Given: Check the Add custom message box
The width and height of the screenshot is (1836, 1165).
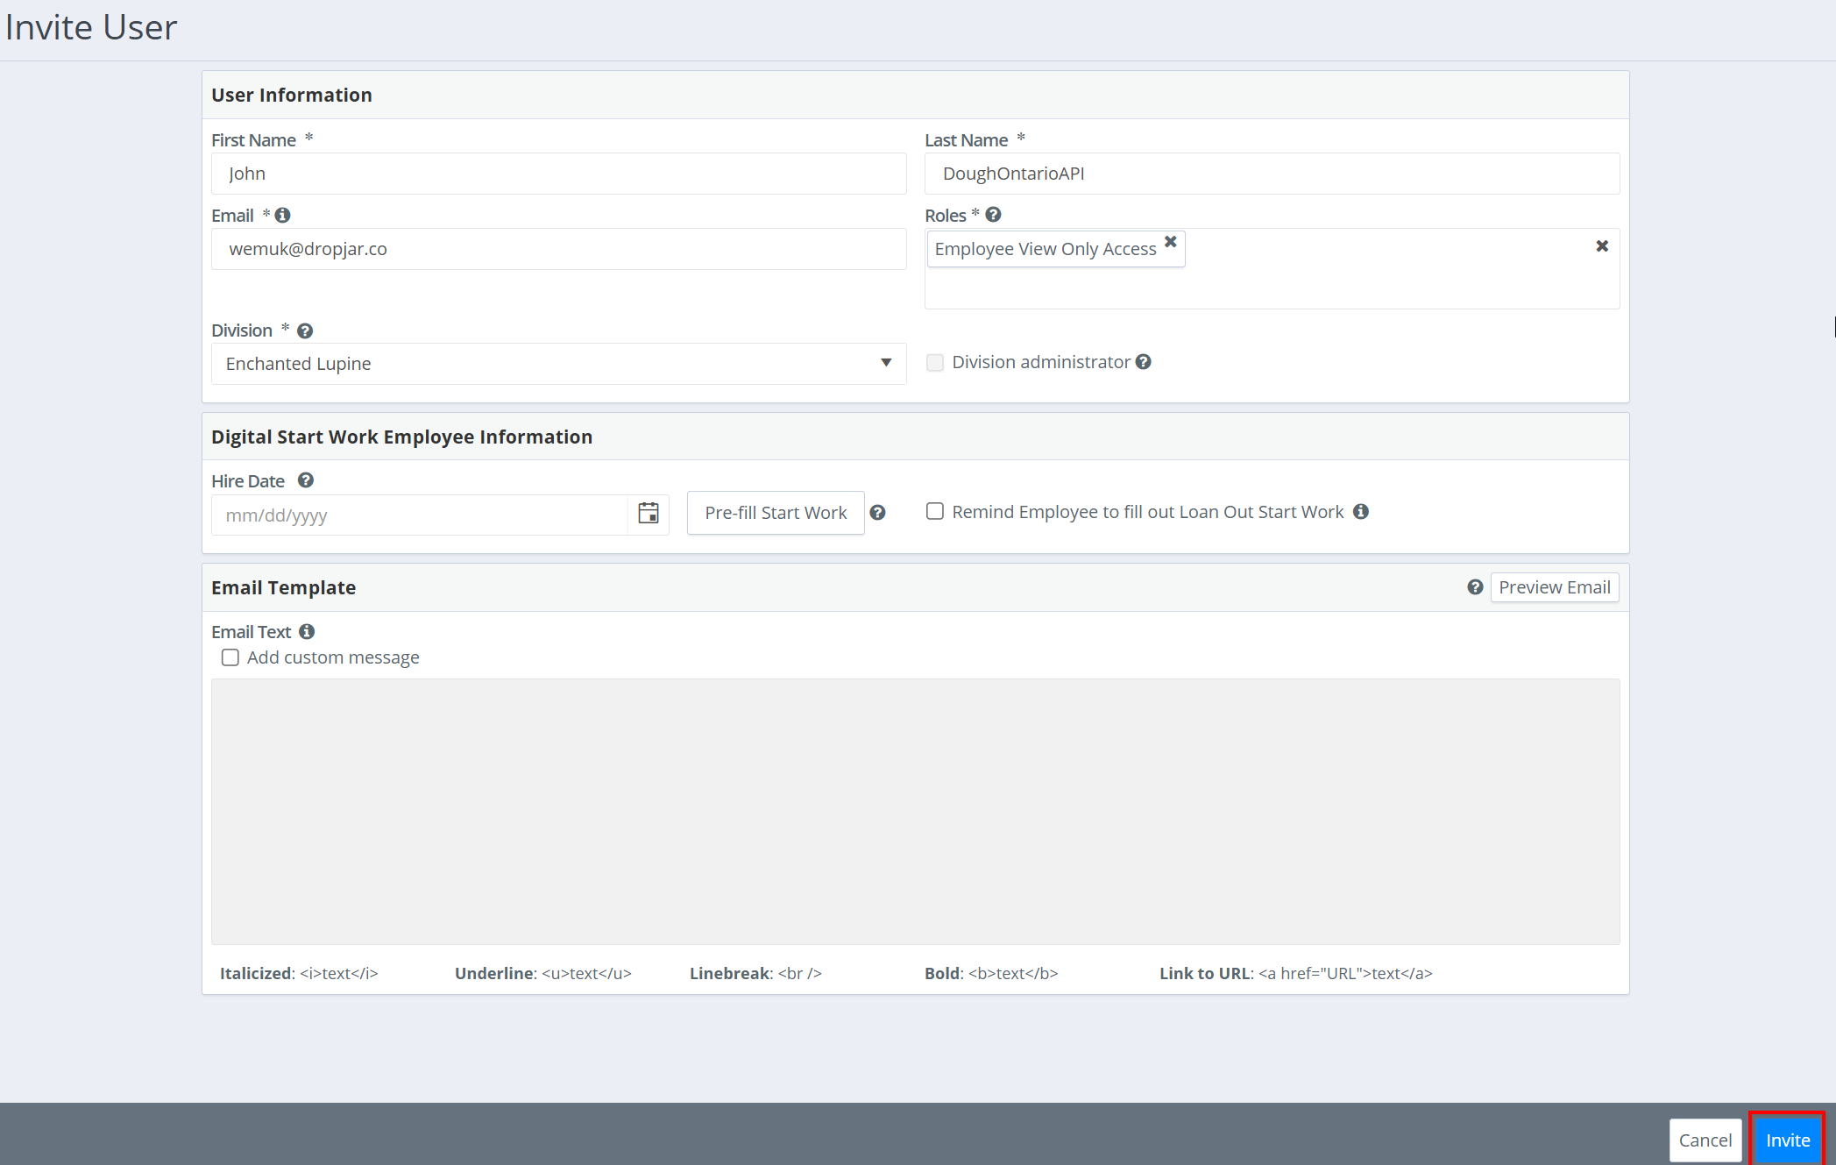Looking at the screenshot, I should 230,657.
